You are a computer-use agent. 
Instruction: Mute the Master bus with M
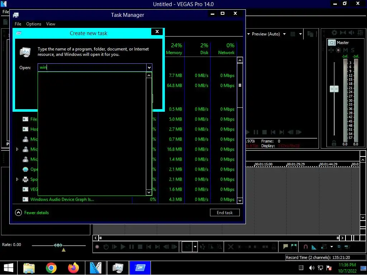(x=345, y=50)
